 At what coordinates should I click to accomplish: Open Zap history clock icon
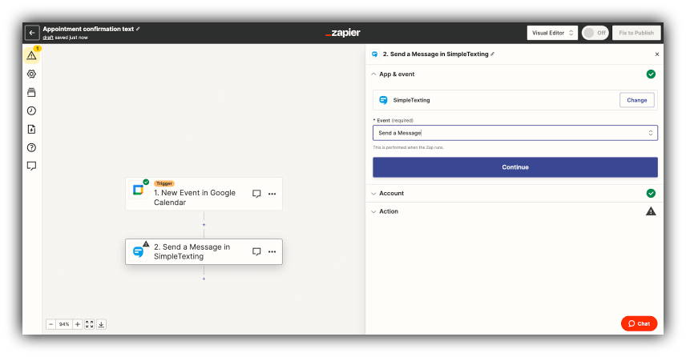pyautogui.click(x=31, y=110)
